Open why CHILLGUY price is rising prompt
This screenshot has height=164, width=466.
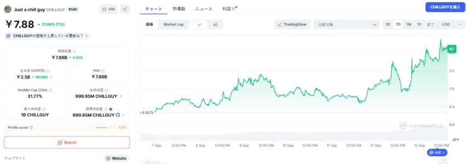coord(47,36)
